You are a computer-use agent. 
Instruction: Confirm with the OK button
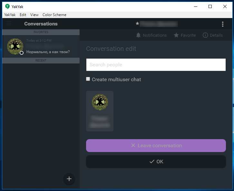pyautogui.click(x=156, y=162)
